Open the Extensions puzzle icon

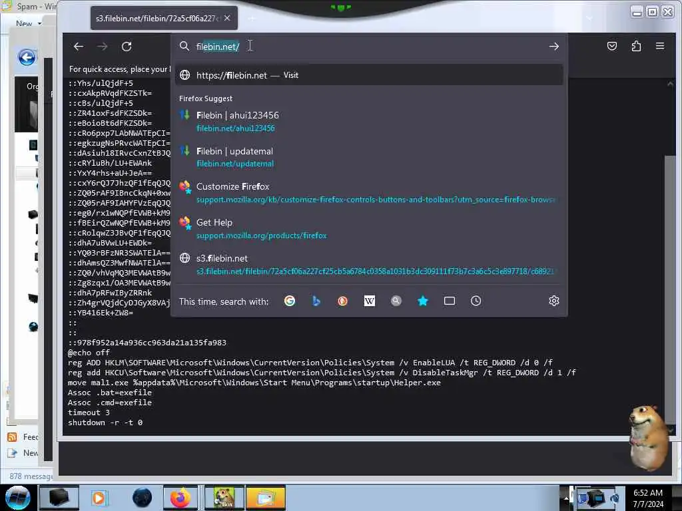pyautogui.click(x=636, y=46)
